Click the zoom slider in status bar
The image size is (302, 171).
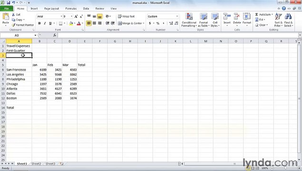point(285,168)
